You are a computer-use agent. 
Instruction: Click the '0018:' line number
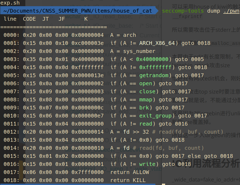pos(12,180)
